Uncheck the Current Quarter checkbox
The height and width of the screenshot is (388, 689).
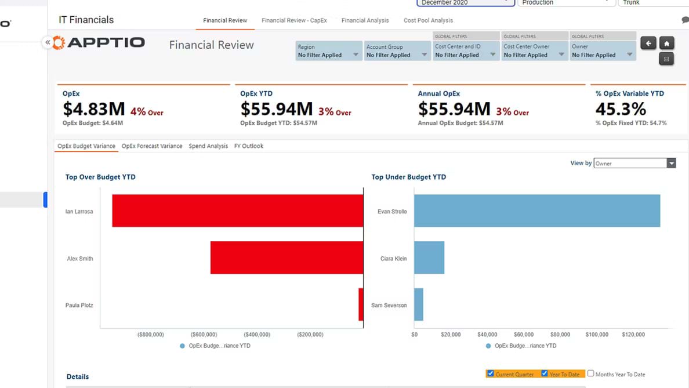click(x=491, y=374)
